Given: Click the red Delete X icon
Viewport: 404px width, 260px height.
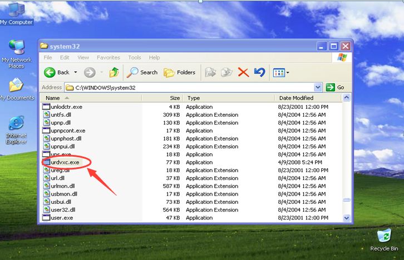Looking at the screenshot, I should pyautogui.click(x=243, y=73).
